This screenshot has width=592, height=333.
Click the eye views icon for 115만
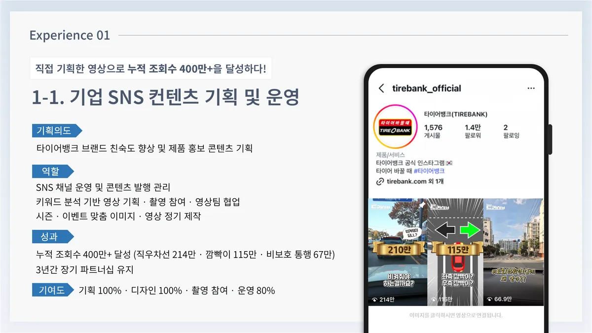[x=434, y=299]
